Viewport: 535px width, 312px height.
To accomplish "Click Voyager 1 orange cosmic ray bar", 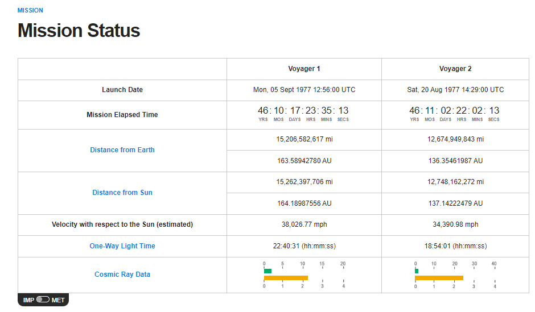I will point(286,278).
